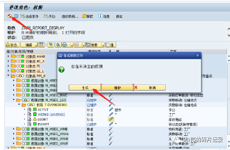This screenshot has width=230, height=150.
Task: Collapse the 对象类 MM_B node
Action: tap(8, 75)
